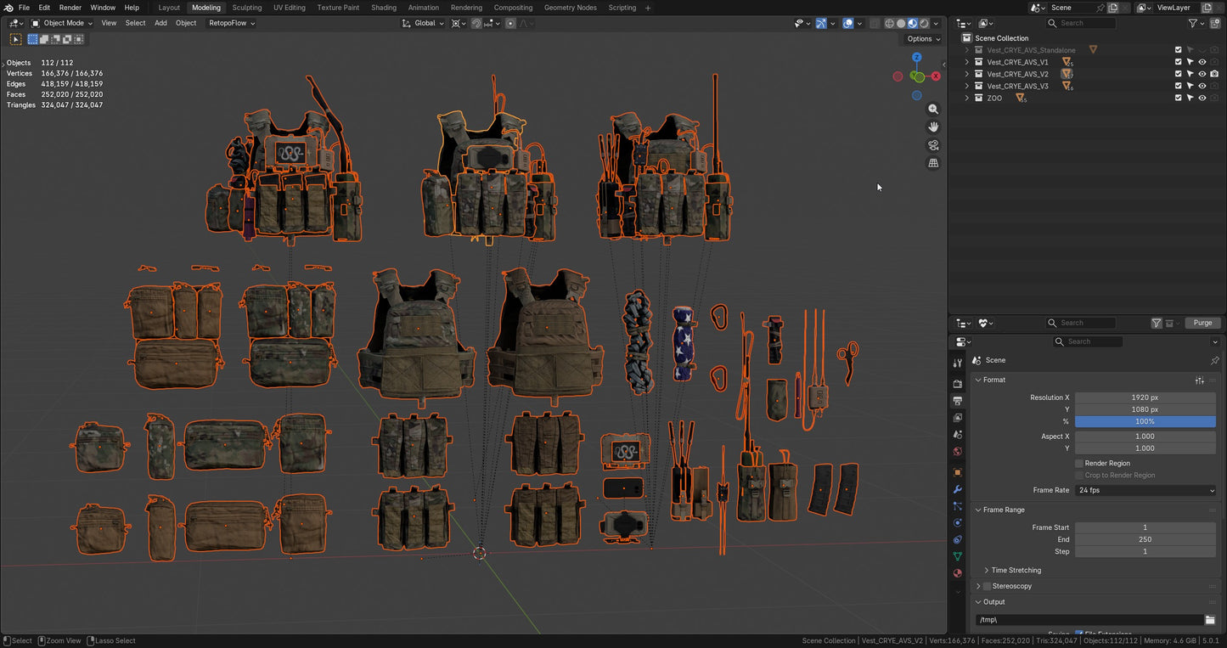
Task: Collapse the Frame Range panel
Action: click(978, 510)
